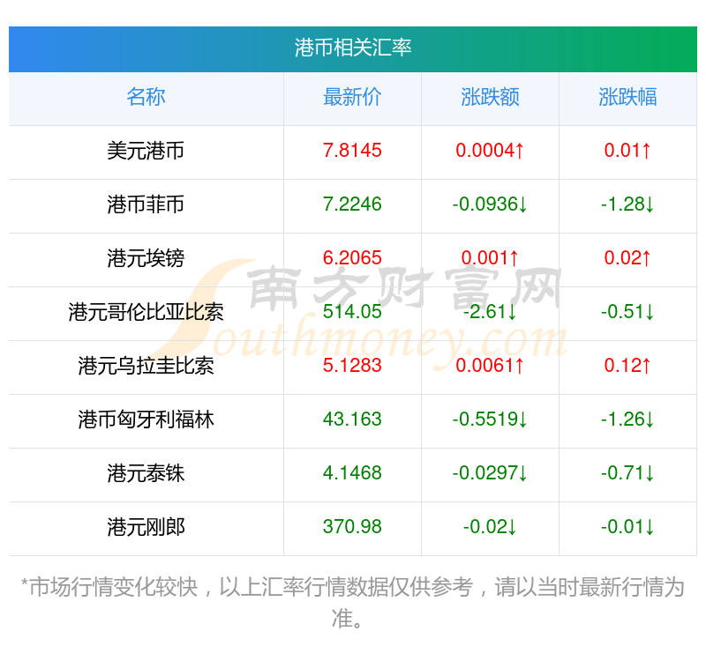Click the percentage -0.51↓

click(627, 312)
